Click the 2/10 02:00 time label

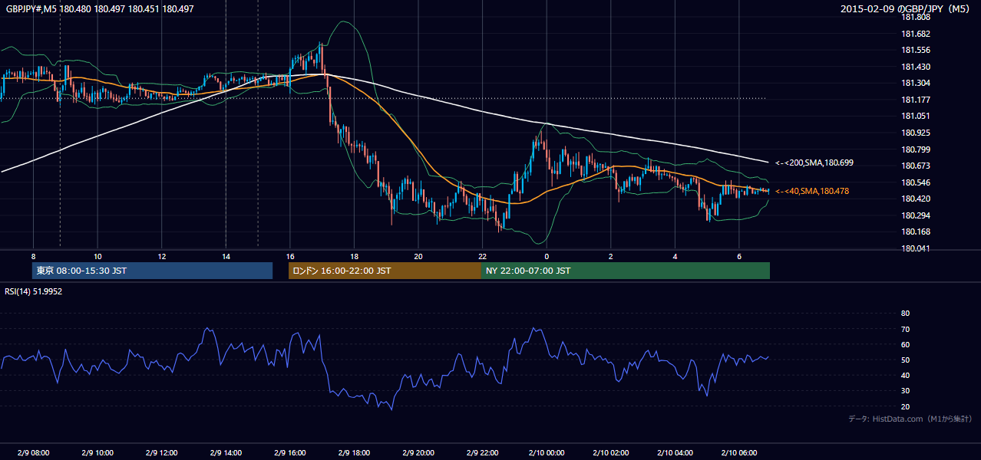(610, 453)
